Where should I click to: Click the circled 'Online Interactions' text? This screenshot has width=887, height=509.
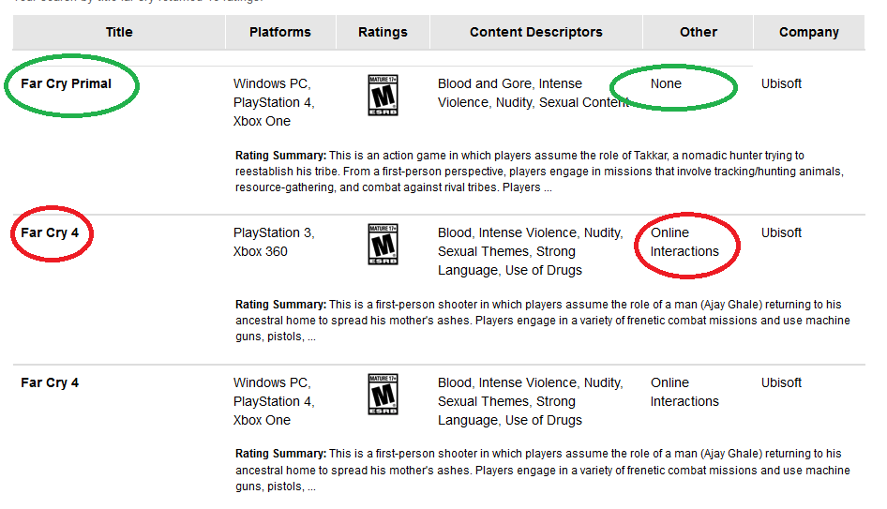tap(684, 242)
